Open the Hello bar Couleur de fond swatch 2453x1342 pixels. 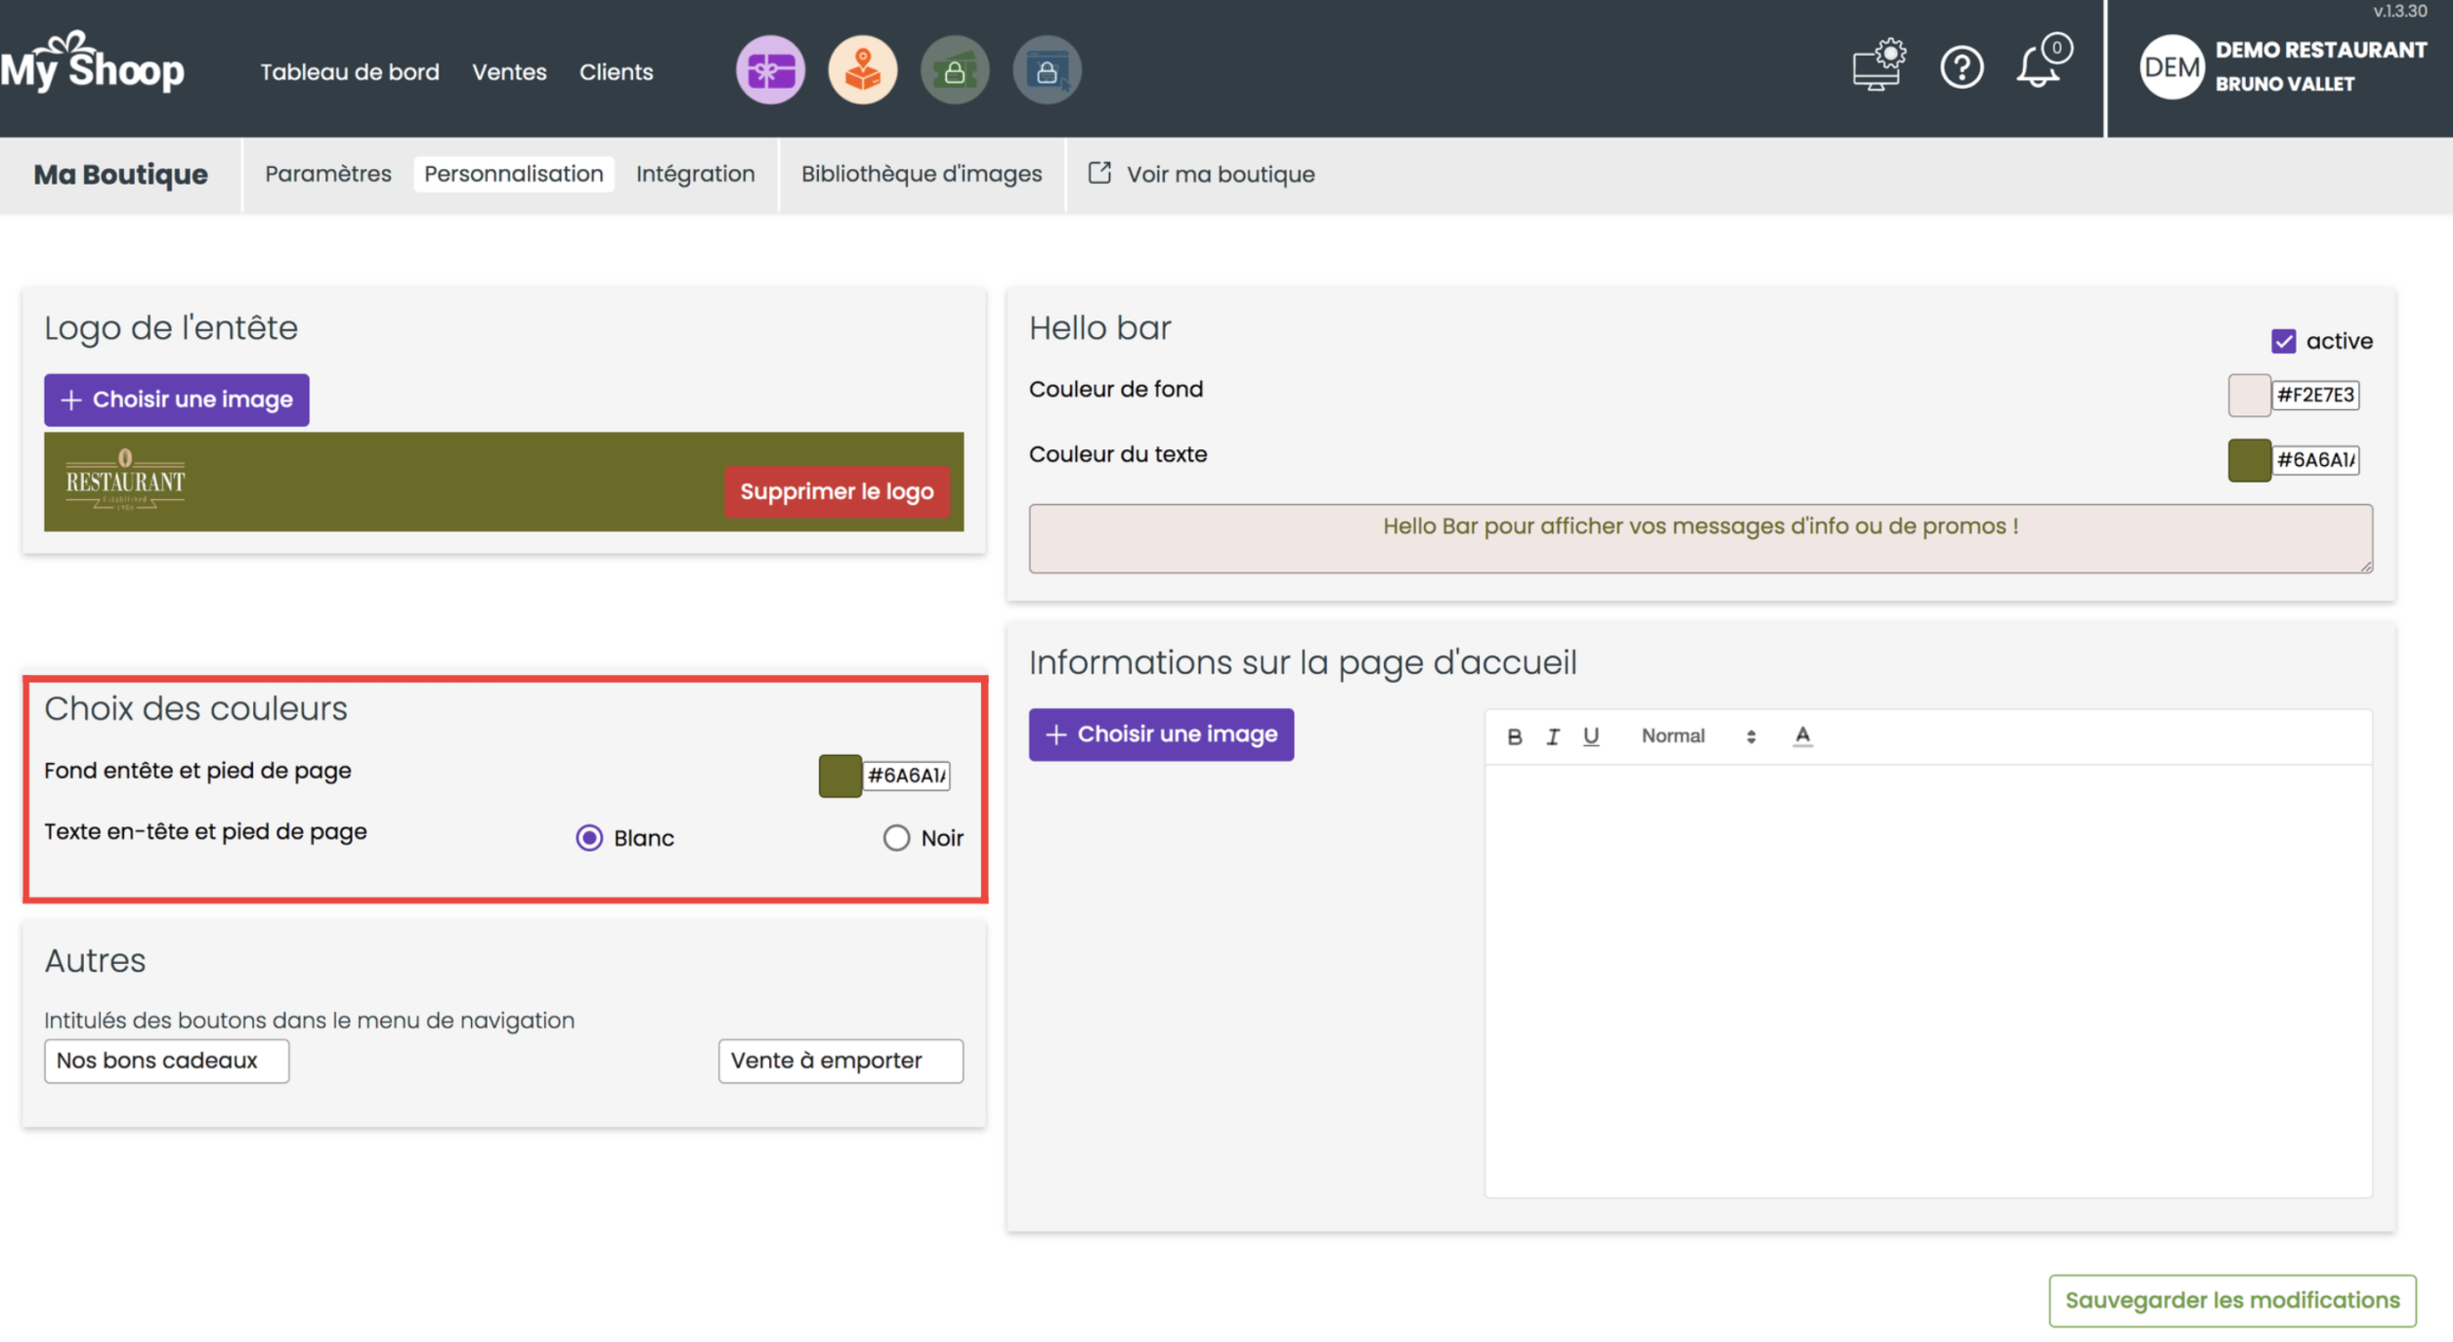2248,395
